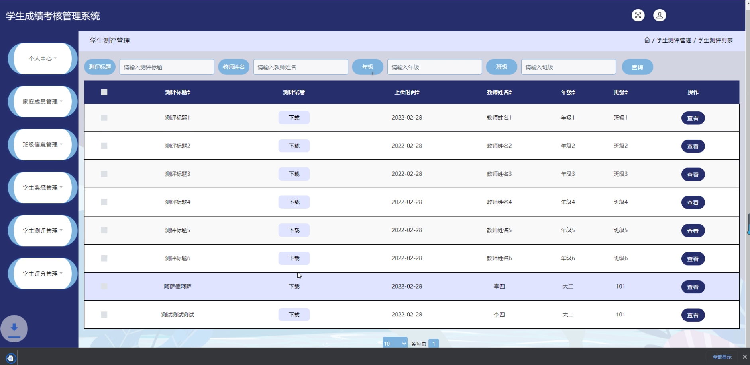This screenshot has width=750, height=365.
Task: Download the test paper for 测评标题1
Action: coord(294,118)
